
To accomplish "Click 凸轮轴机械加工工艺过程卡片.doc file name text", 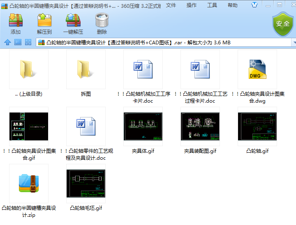I will pyautogui.click(x=200, y=97).
